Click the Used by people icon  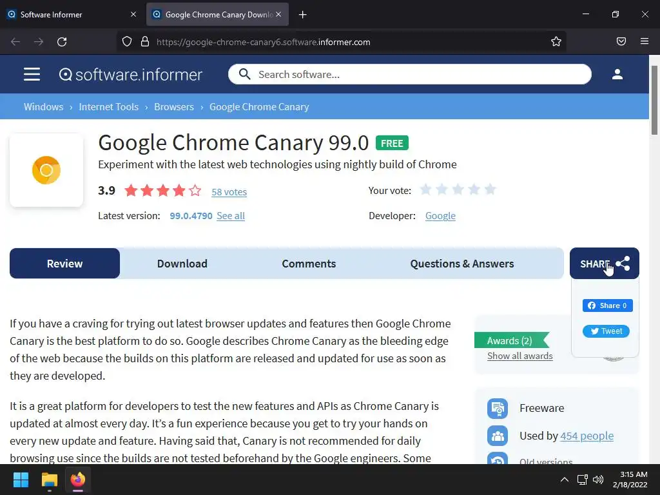[498, 436]
